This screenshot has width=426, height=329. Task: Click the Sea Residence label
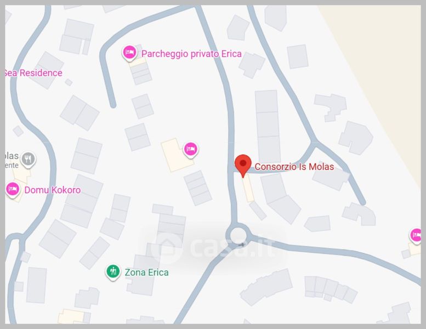tap(33, 73)
